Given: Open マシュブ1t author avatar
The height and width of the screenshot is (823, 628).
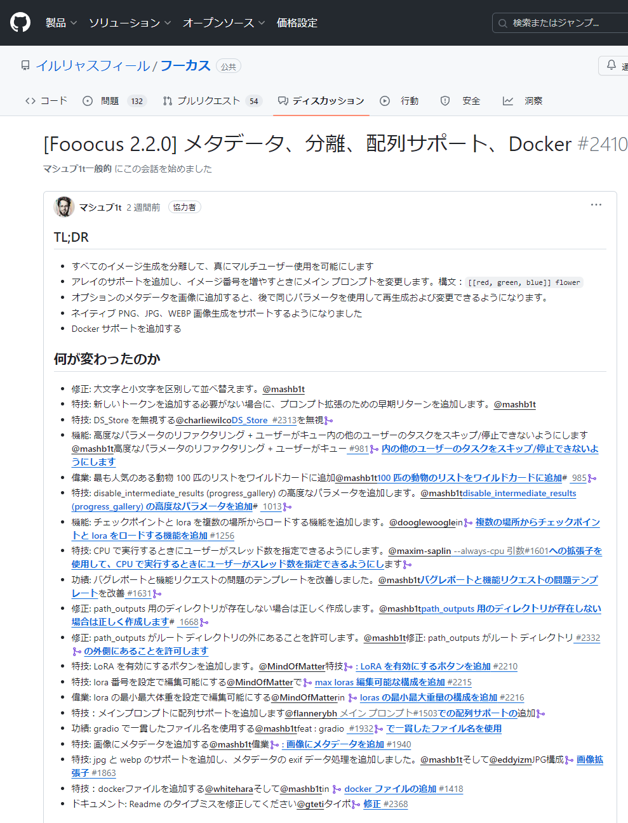Looking at the screenshot, I should tap(64, 207).
